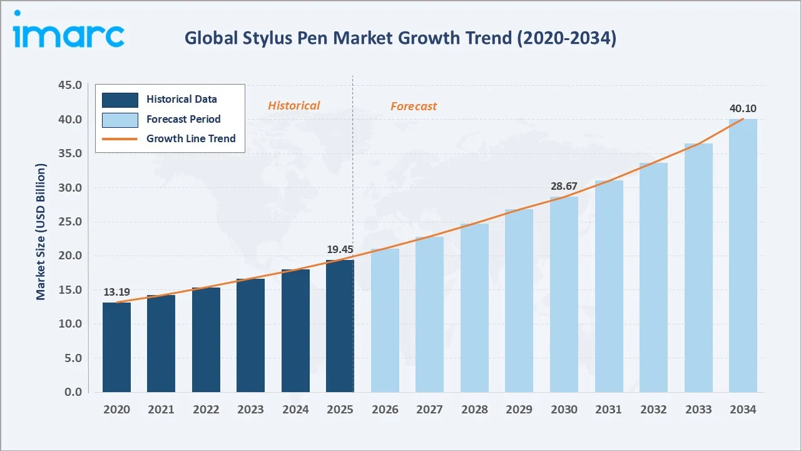Click the 2020 x-axis label
The height and width of the screenshot is (451, 801).
(117, 410)
